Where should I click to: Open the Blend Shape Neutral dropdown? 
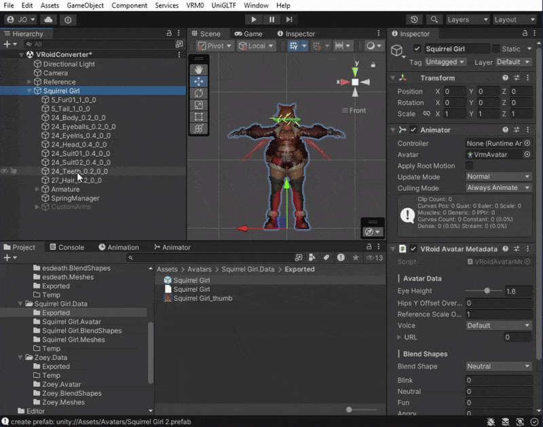tap(499, 367)
